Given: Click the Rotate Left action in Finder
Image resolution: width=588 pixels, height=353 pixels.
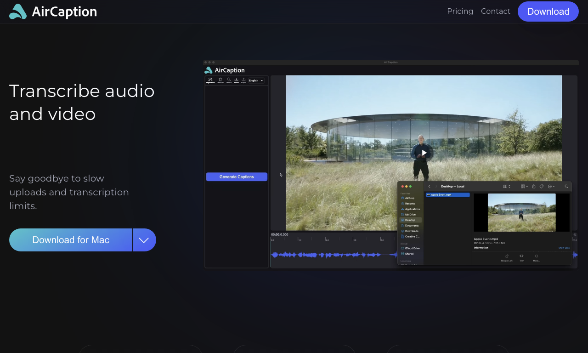Looking at the screenshot, I should tap(507, 258).
